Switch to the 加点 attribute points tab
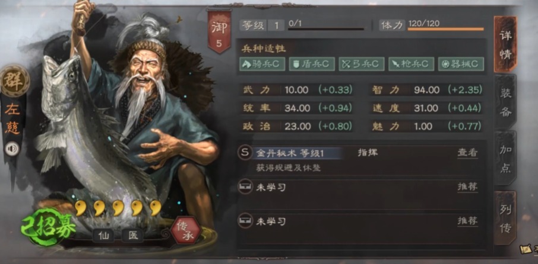Screen dimensions: 538x264 pos(505,158)
